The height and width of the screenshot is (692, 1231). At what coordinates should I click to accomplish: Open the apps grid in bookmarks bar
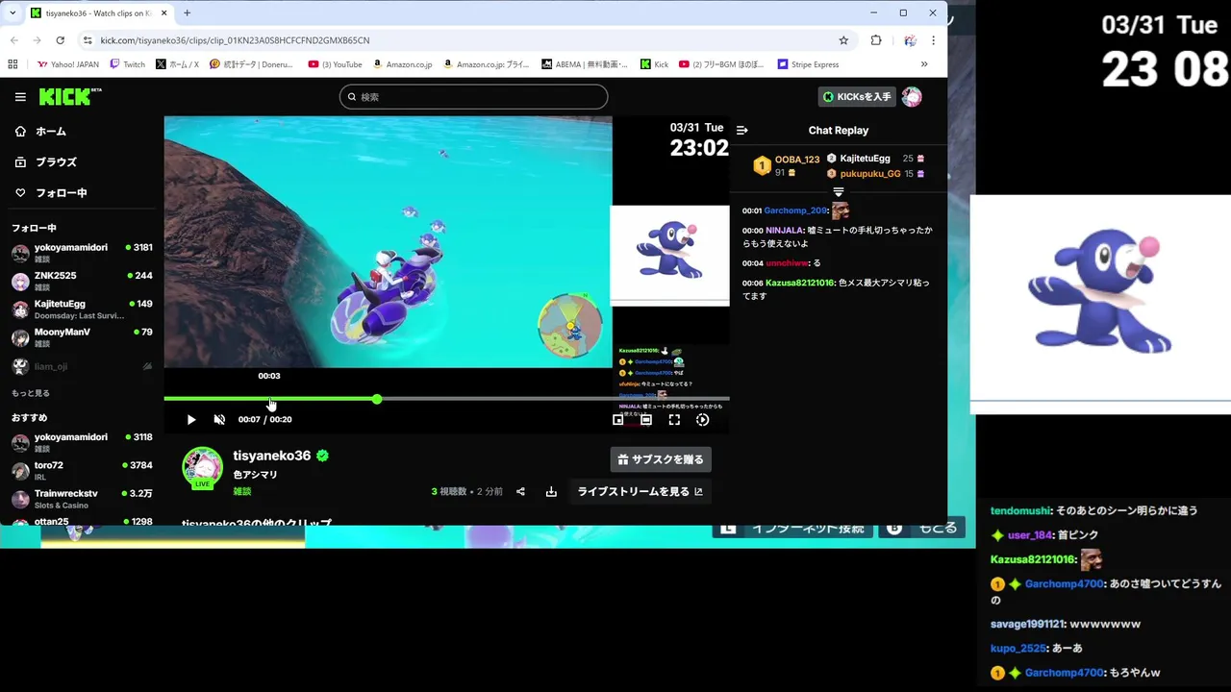point(13,64)
